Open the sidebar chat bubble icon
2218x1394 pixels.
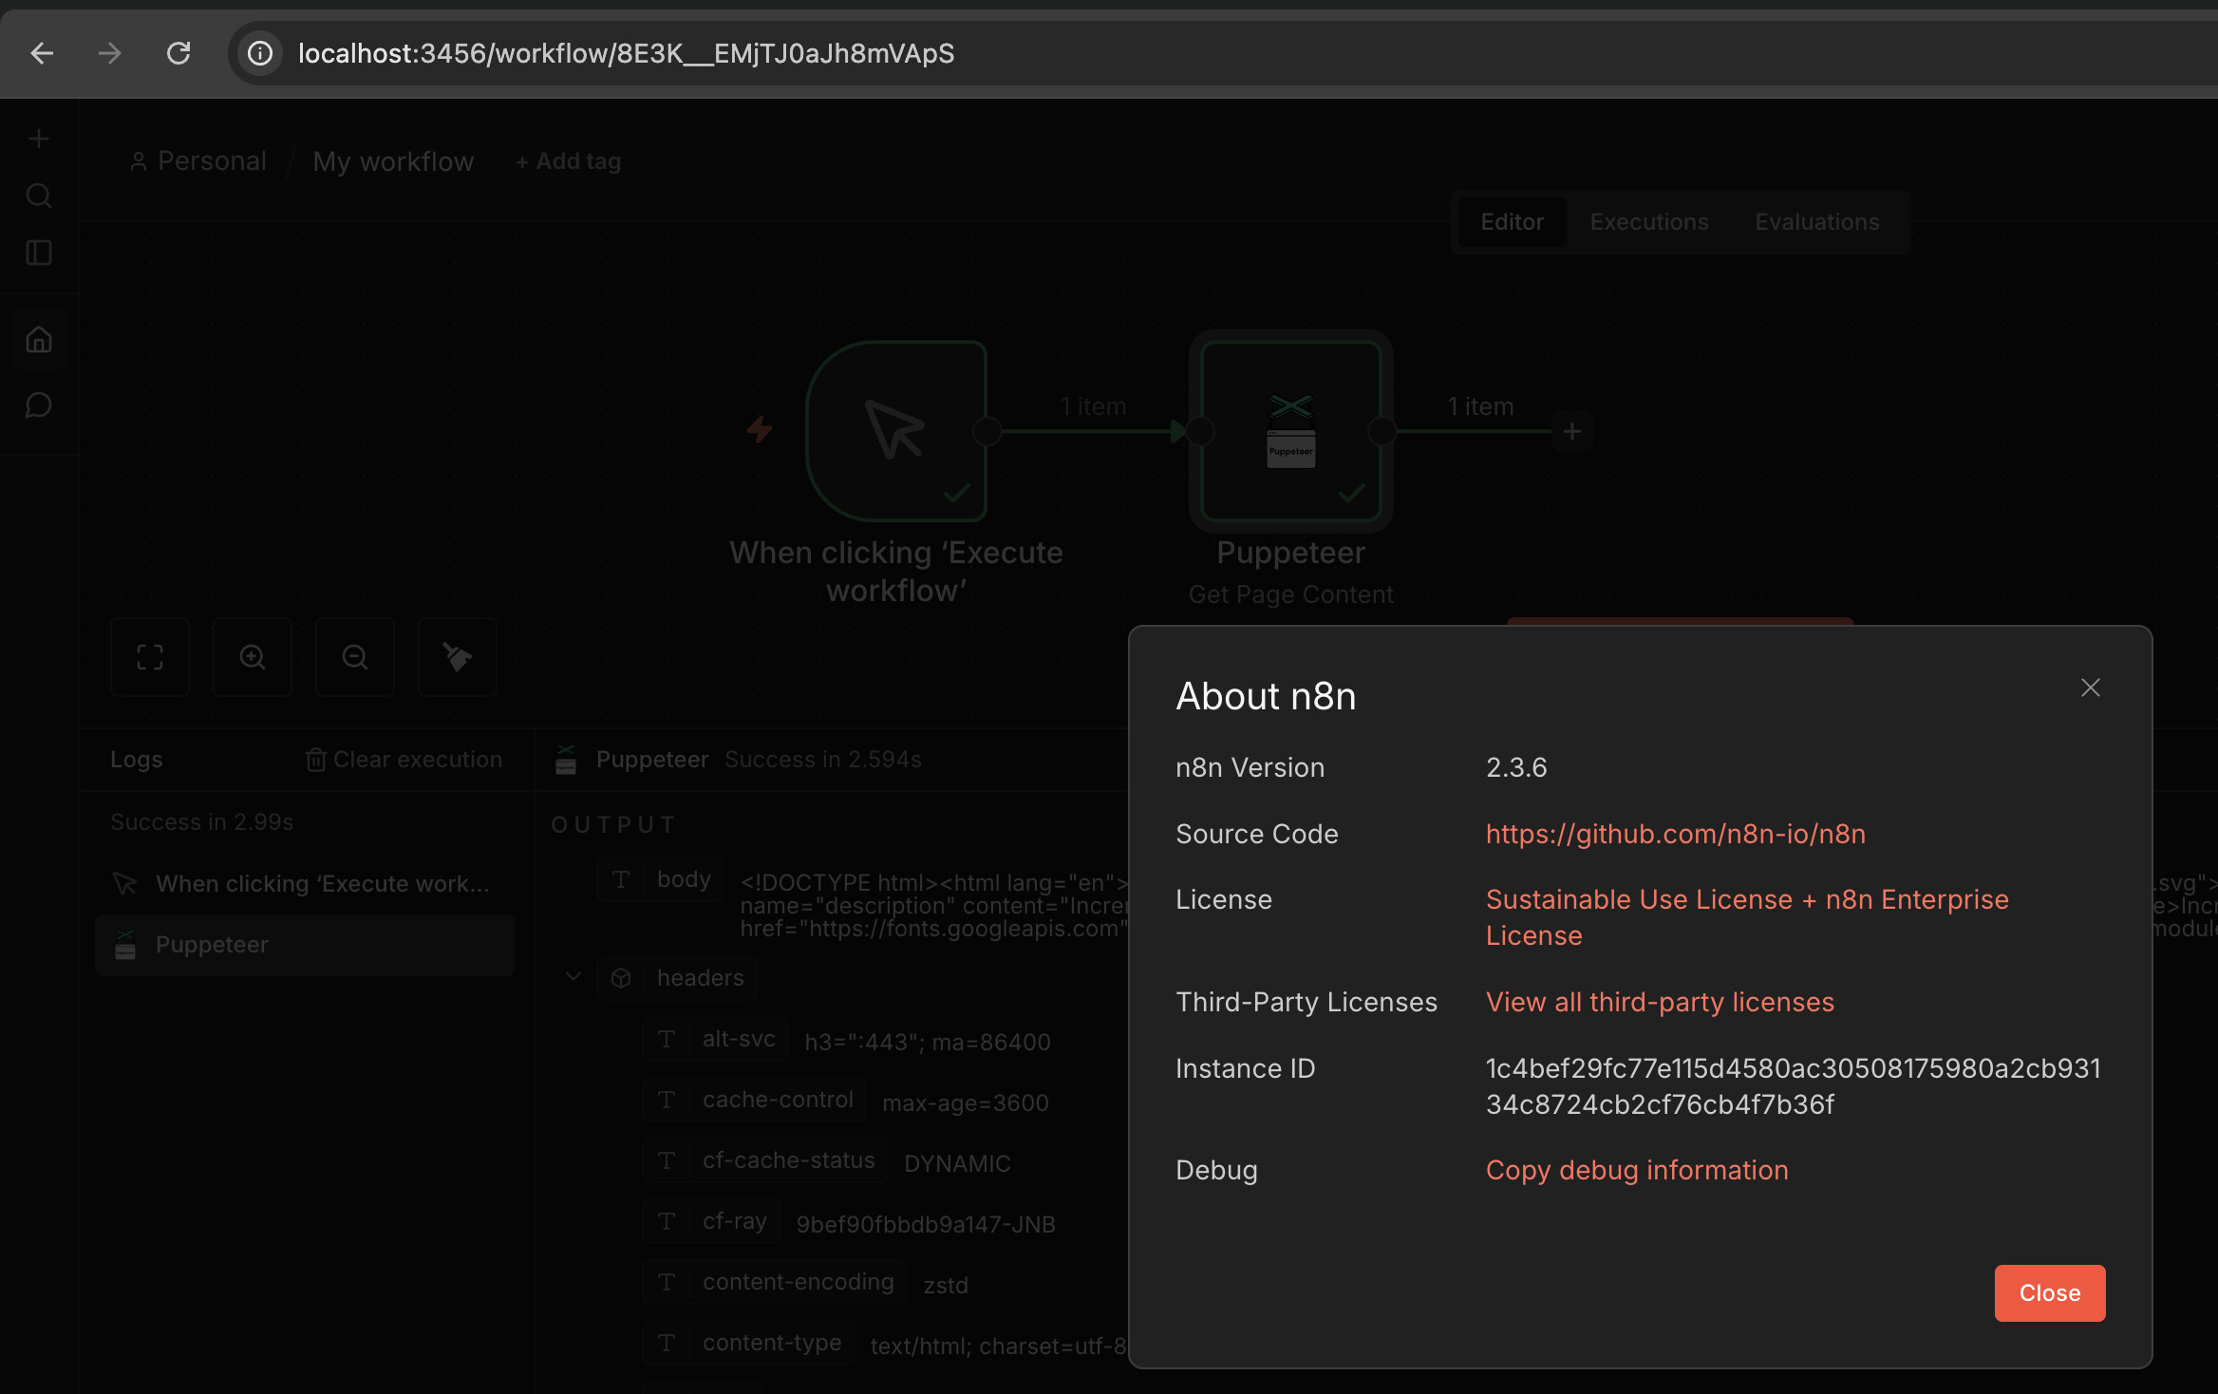click(x=39, y=405)
